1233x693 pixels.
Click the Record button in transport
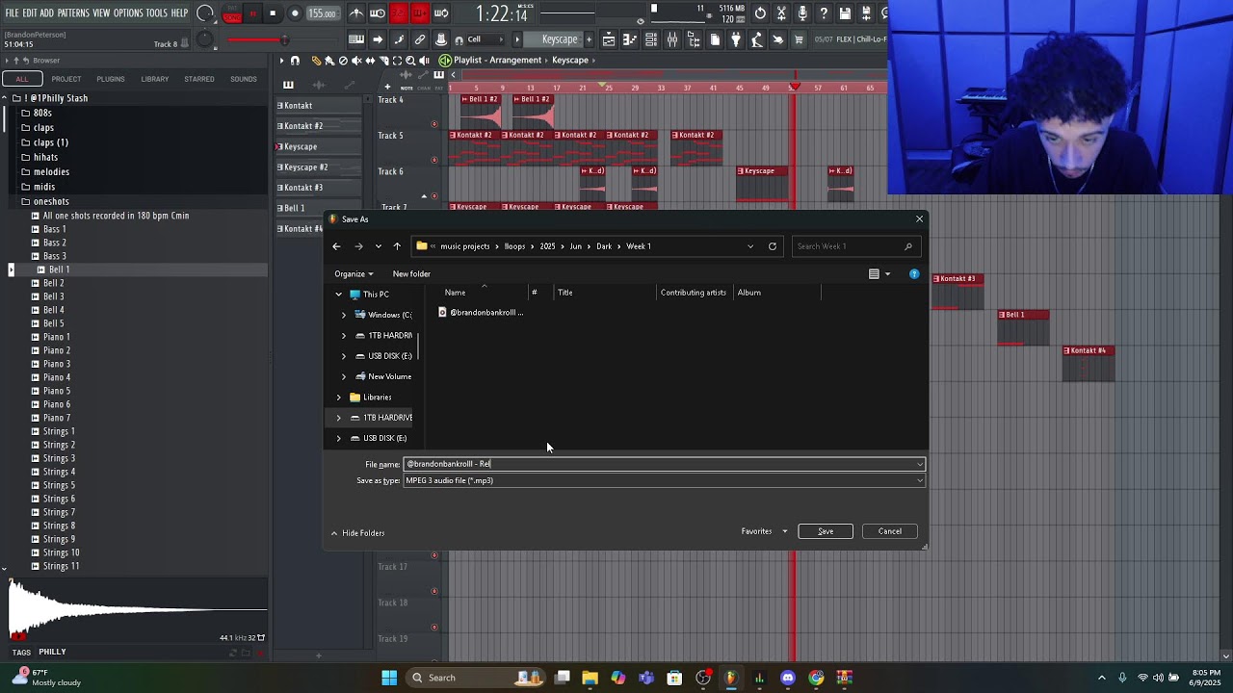(295, 13)
